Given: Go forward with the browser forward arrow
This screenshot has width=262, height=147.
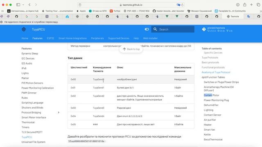Looking at the screenshot, I should tap(36, 4).
